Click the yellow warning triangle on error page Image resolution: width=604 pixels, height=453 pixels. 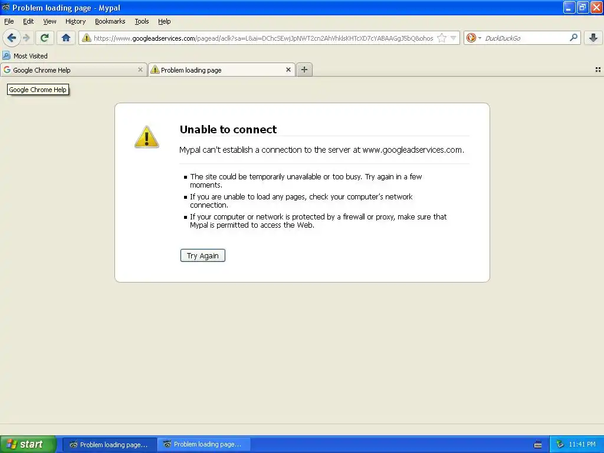147,137
